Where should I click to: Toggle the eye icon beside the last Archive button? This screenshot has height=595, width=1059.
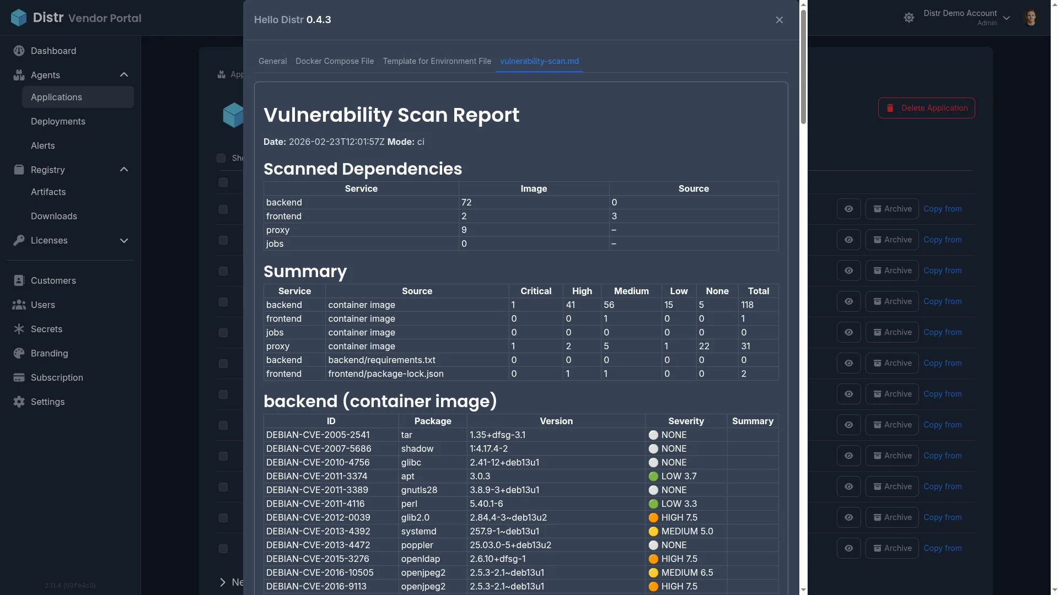[x=848, y=548]
